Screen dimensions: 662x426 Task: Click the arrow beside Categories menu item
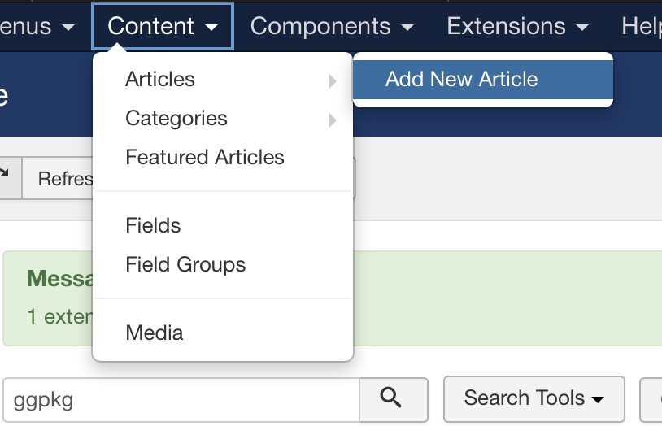(x=332, y=120)
